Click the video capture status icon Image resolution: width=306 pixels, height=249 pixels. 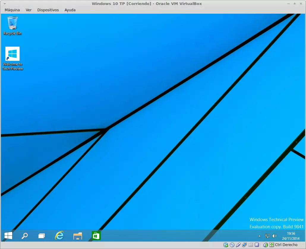pos(257,245)
